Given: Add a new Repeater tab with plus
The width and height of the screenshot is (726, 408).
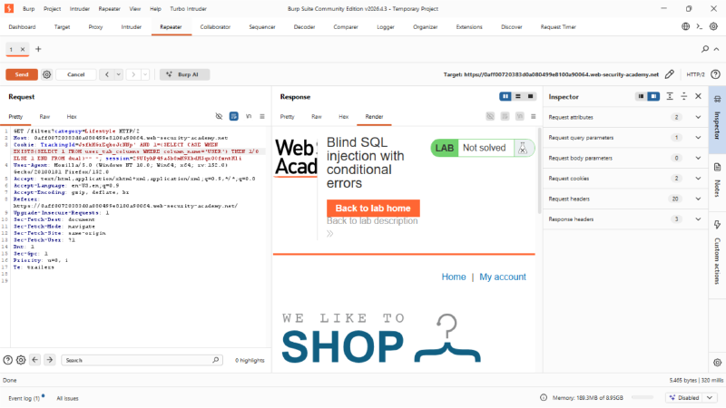Looking at the screenshot, I should point(38,49).
